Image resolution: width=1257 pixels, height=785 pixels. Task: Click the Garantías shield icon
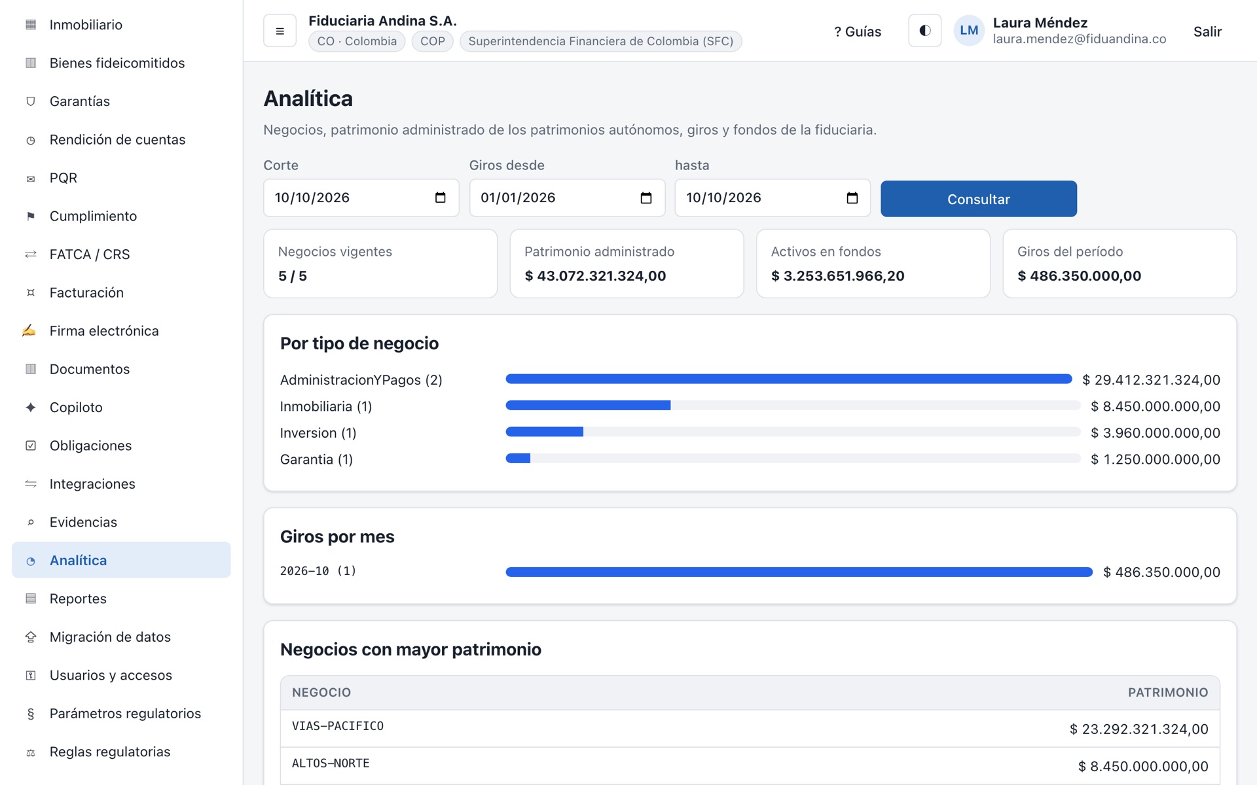click(x=31, y=101)
